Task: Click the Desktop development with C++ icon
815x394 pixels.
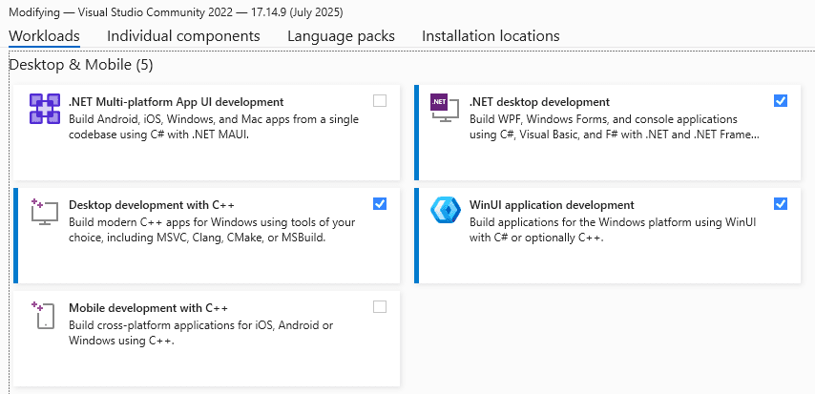Action: (45, 212)
